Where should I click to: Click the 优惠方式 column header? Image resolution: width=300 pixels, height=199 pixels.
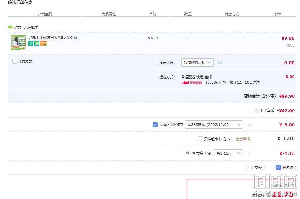(232, 14)
